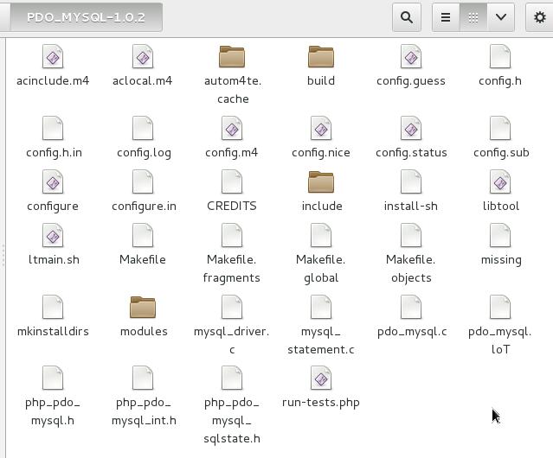
Task: Open the search button in toolbar
Action: point(406,17)
